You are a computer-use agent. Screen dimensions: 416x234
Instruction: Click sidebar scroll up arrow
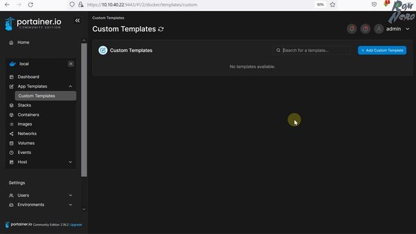[84, 40]
